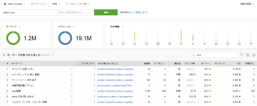Click the green キーワード donut chart

coord(13,38)
